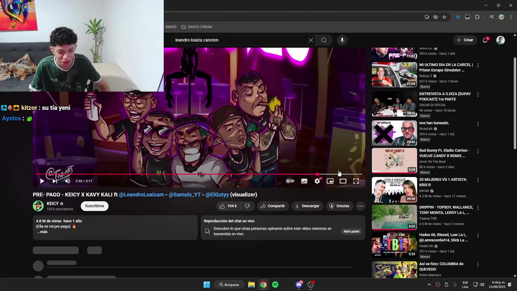517x291 pixels.
Task: Open the @Samulx_YT link in title
Action: click(185, 195)
